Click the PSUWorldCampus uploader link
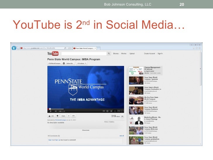Image resolution: width=213 pixels, height=160 pixels. tap(61, 120)
